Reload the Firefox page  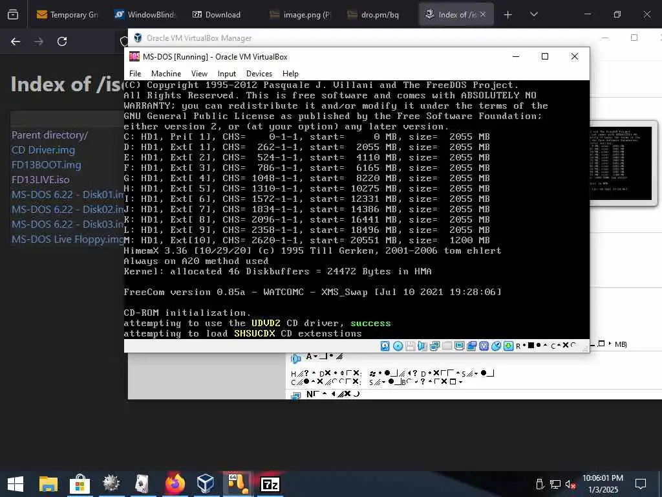pyautogui.click(x=62, y=41)
